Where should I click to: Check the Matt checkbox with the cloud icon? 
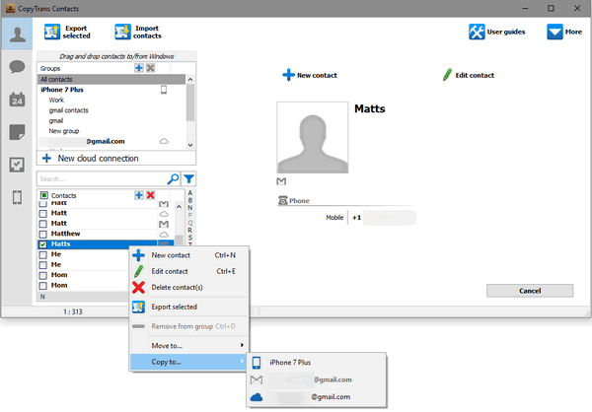43,213
